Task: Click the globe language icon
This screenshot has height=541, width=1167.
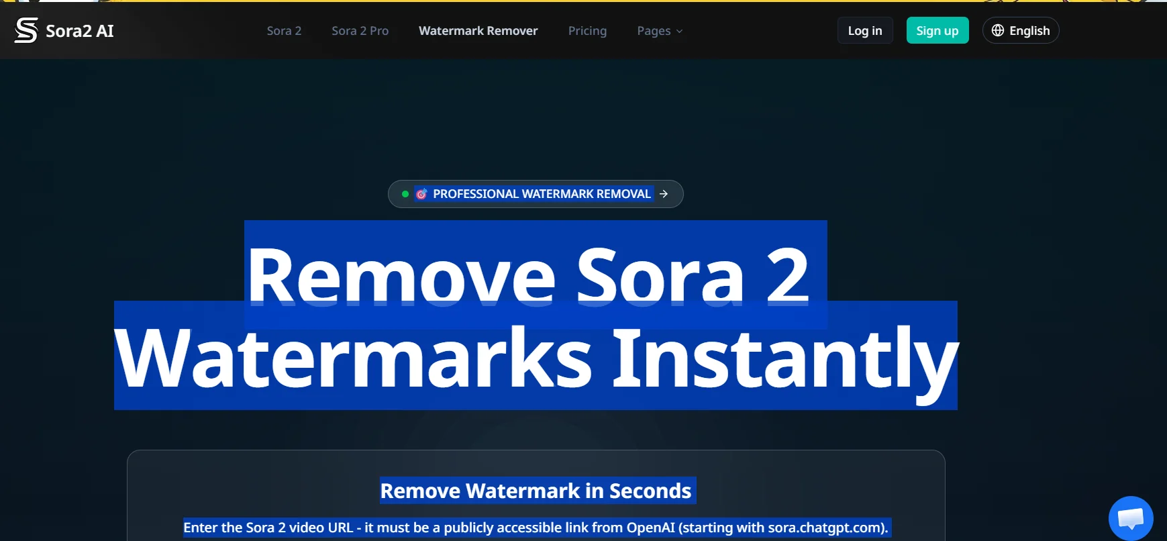Action: click(998, 30)
